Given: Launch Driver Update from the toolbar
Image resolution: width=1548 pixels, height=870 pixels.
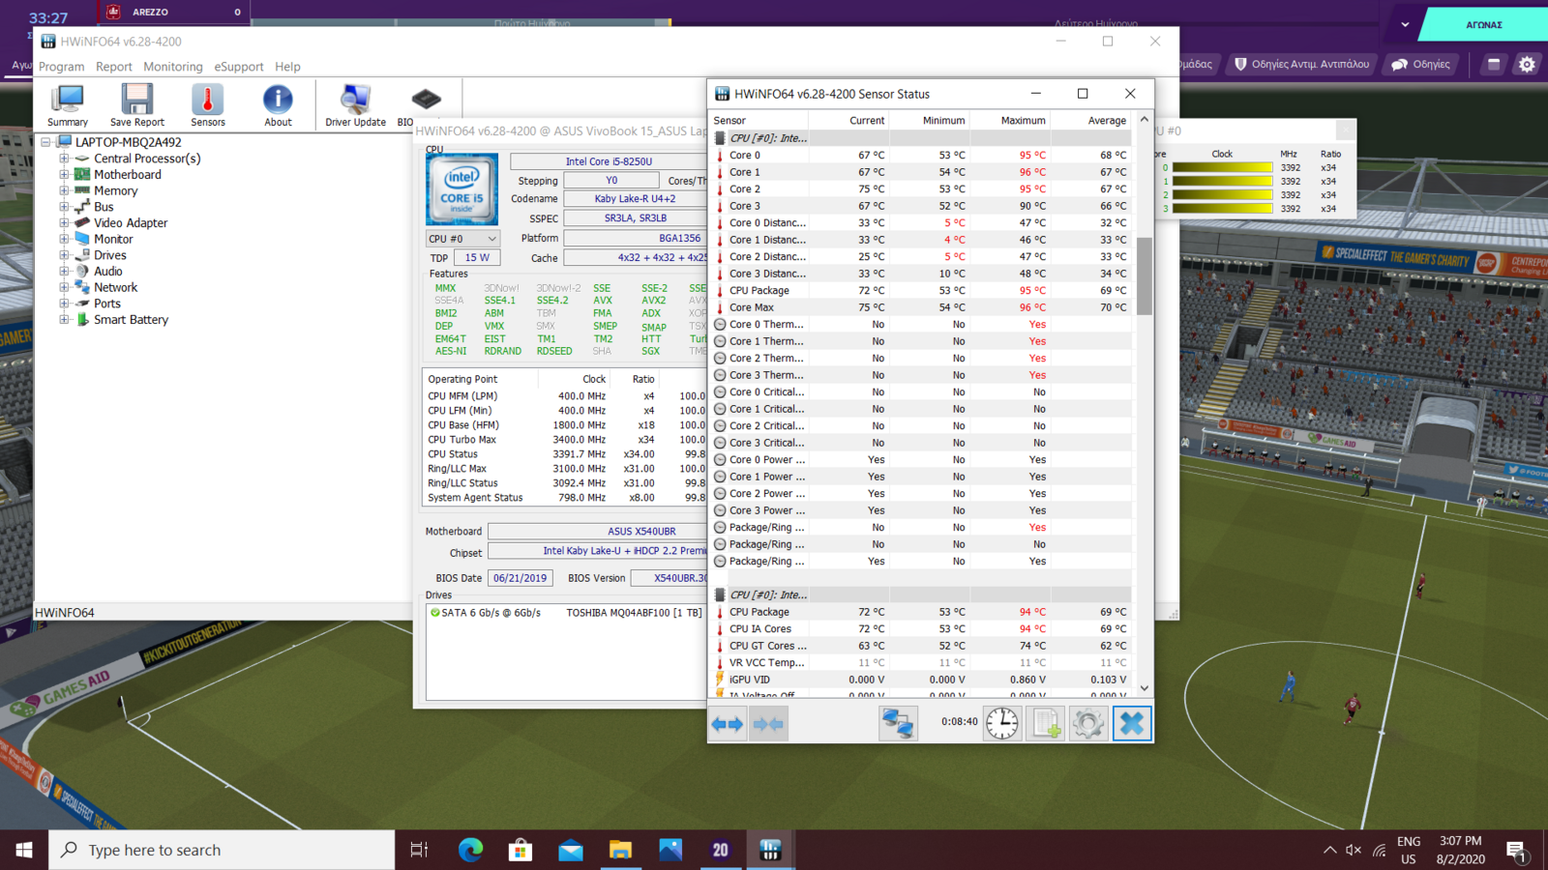Looking at the screenshot, I should tap(355, 104).
